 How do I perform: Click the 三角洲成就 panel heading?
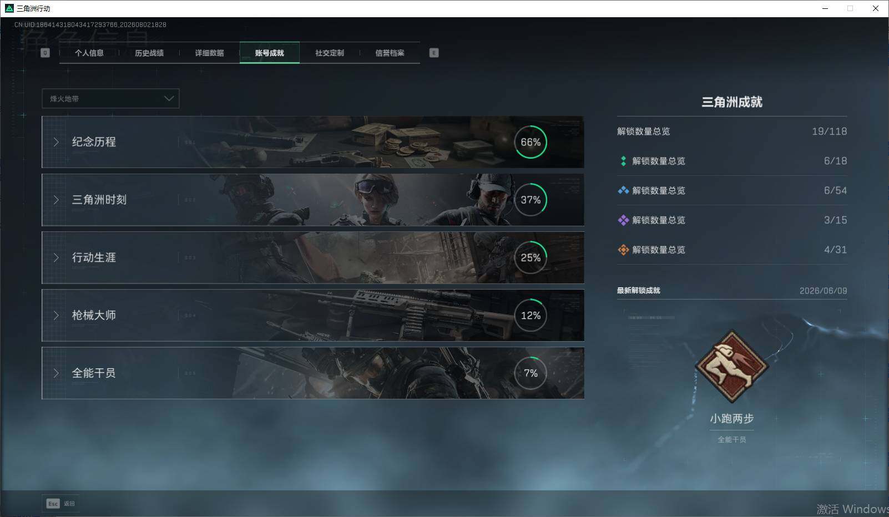[732, 102]
